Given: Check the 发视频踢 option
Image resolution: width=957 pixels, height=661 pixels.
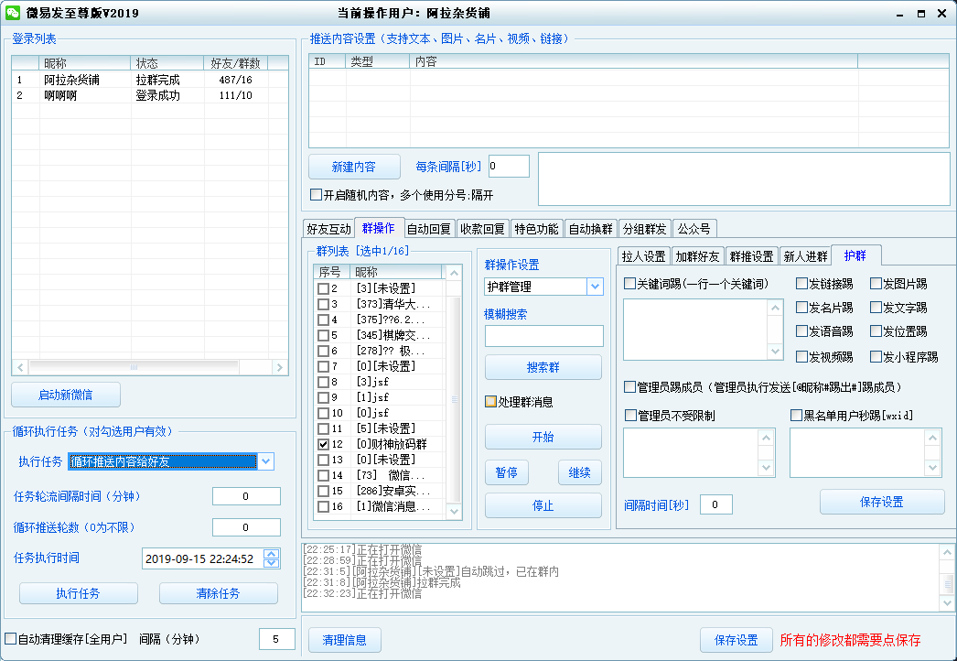Looking at the screenshot, I should tap(802, 356).
